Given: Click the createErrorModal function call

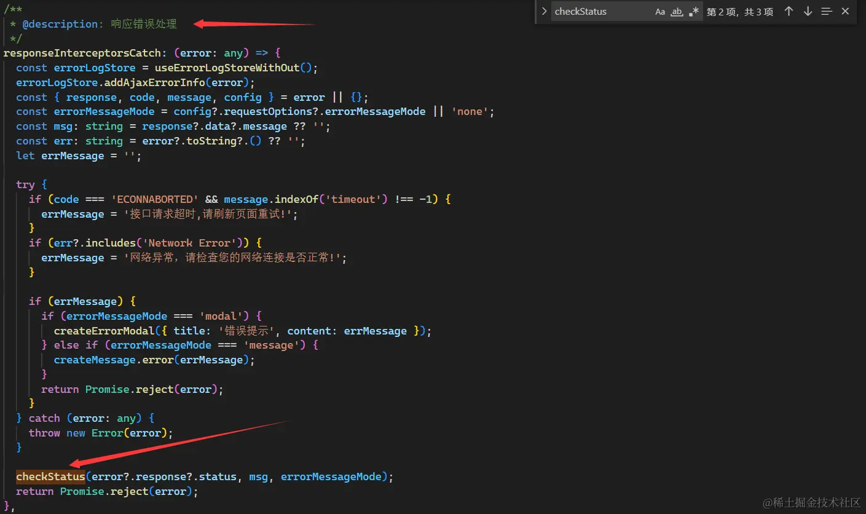Looking at the screenshot, I should [x=104, y=331].
